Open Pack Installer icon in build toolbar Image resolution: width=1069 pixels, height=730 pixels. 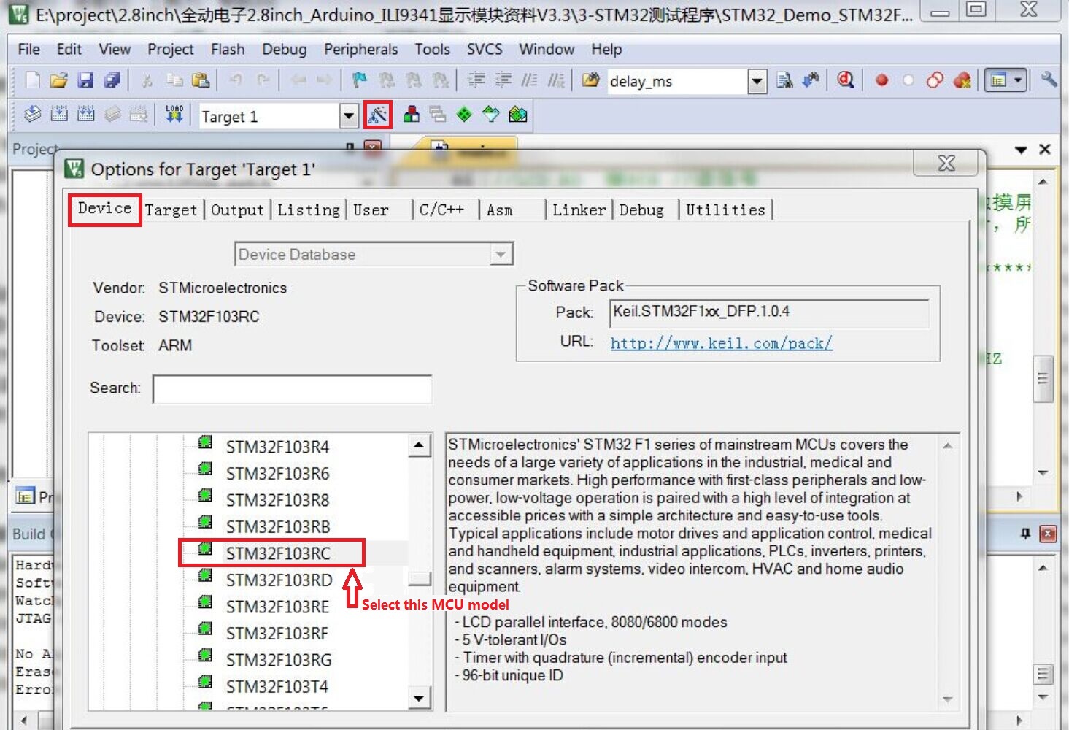[518, 115]
